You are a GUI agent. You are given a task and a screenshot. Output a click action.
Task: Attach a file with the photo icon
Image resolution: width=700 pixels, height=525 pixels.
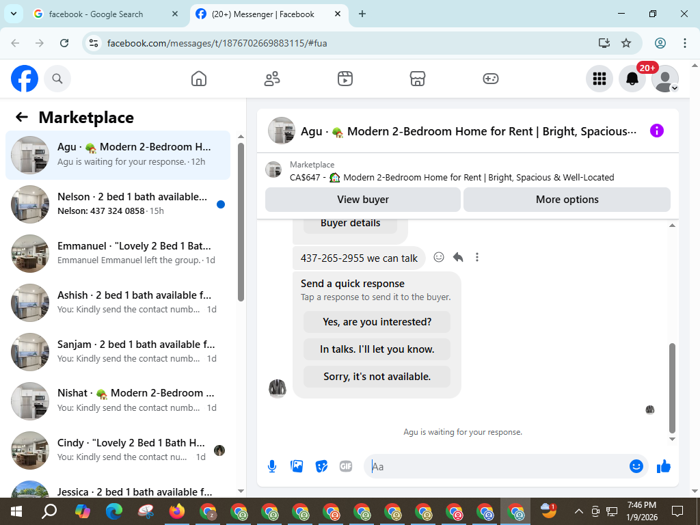point(297,466)
